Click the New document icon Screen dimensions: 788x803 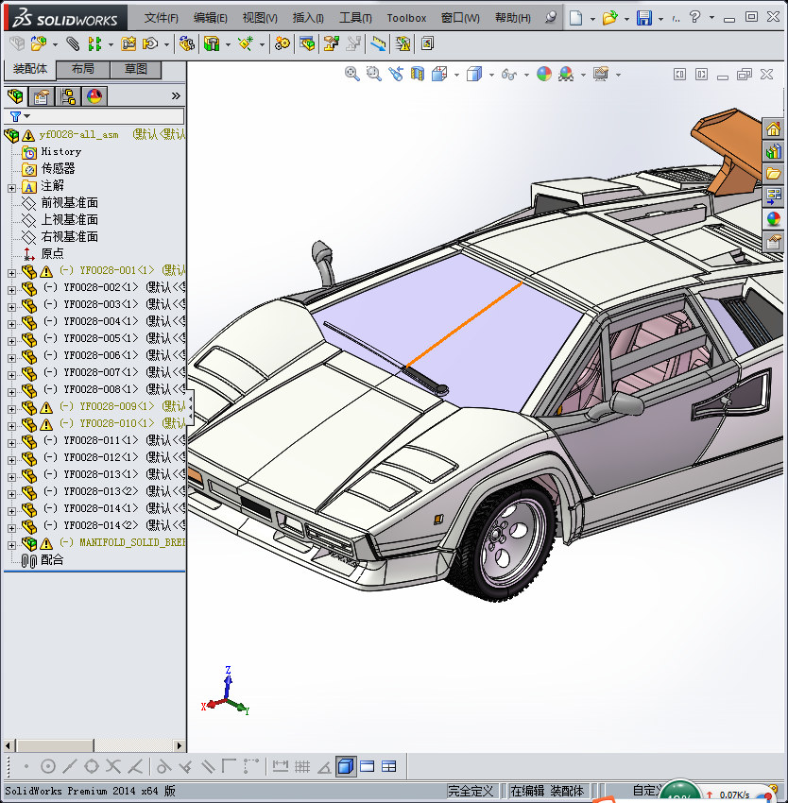pos(575,18)
